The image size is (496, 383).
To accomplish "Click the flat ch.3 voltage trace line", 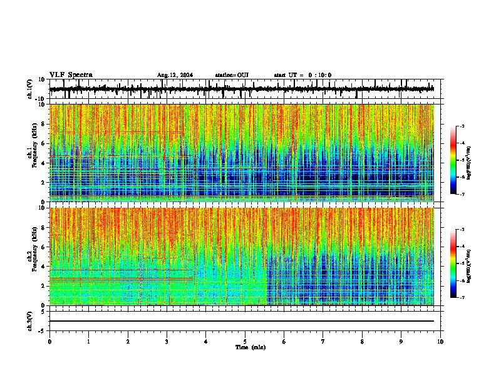I will click(242, 321).
